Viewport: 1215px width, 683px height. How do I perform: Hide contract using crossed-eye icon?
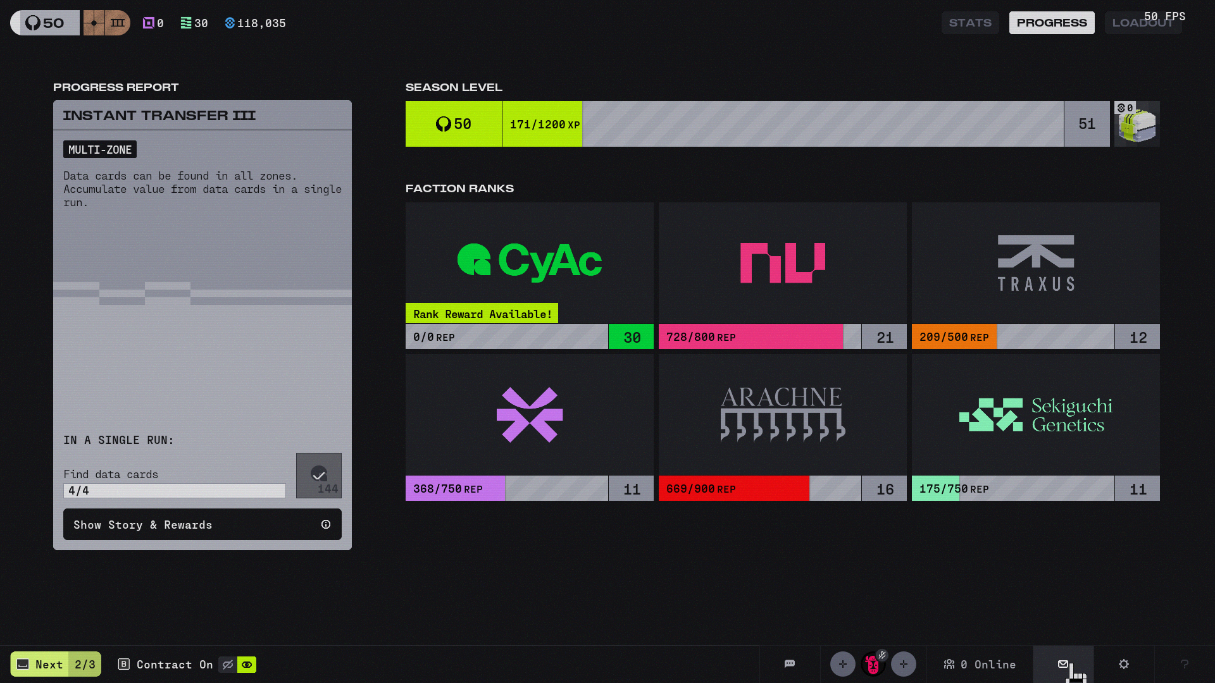click(x=227, y=665)
